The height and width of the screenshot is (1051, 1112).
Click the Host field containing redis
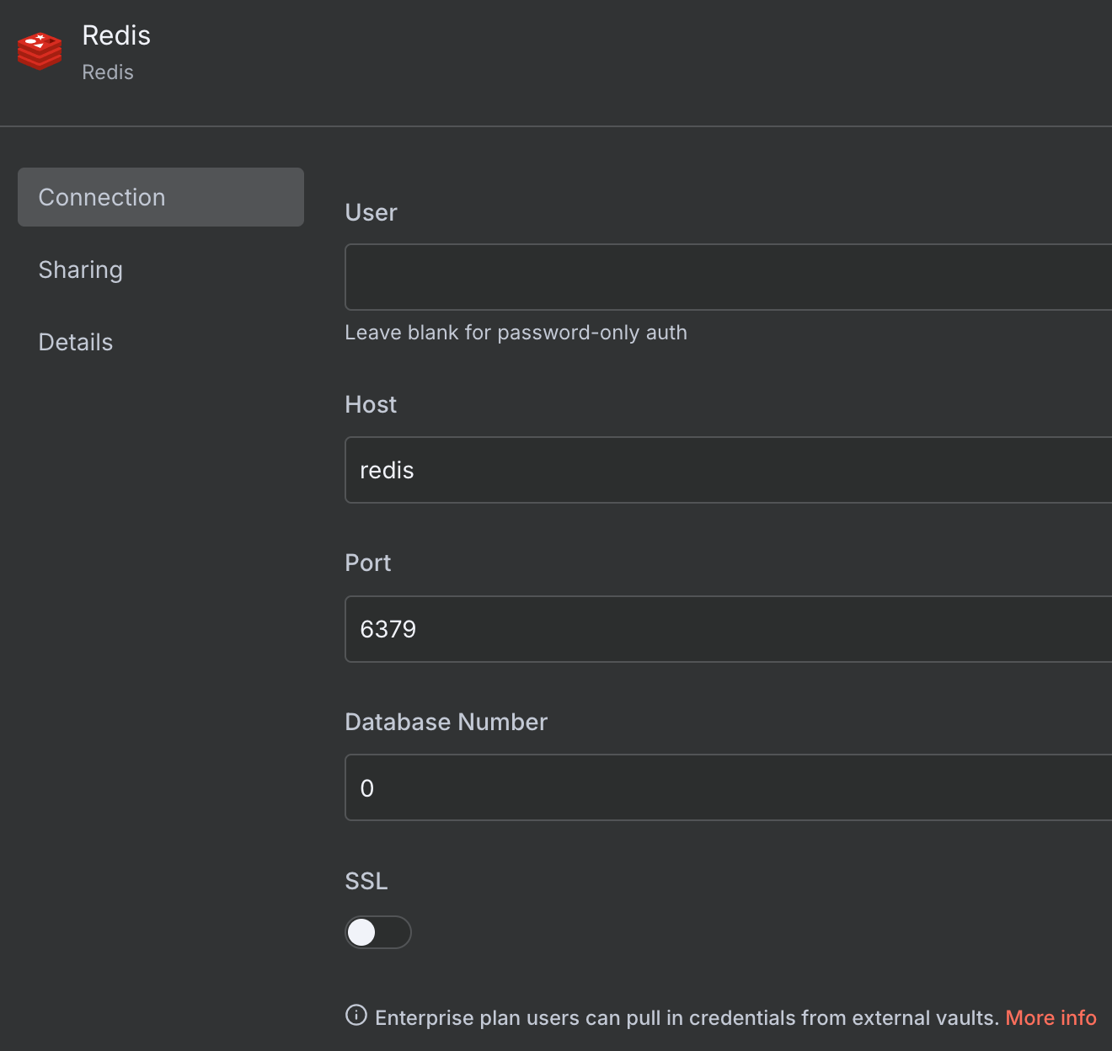(x=729, y=470)
